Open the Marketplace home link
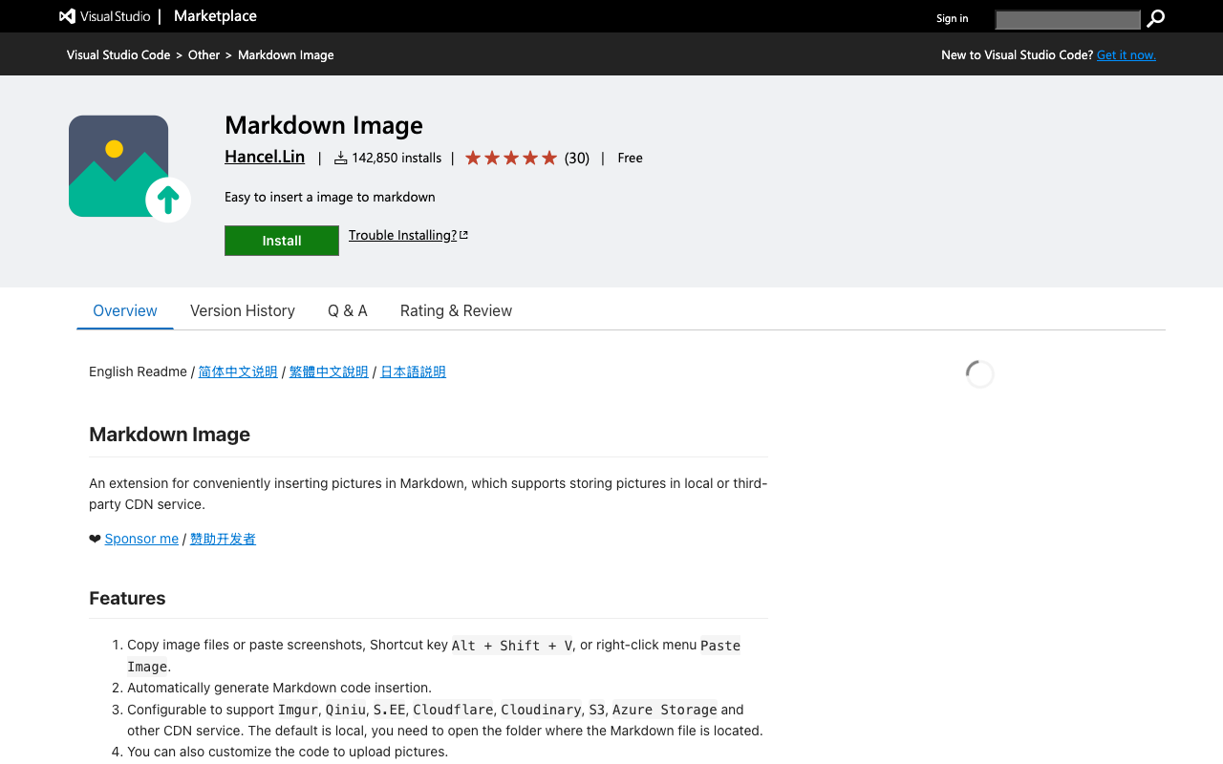This screenshot has height=764, width=1223. pyautogui.click(x=215, y=16)
